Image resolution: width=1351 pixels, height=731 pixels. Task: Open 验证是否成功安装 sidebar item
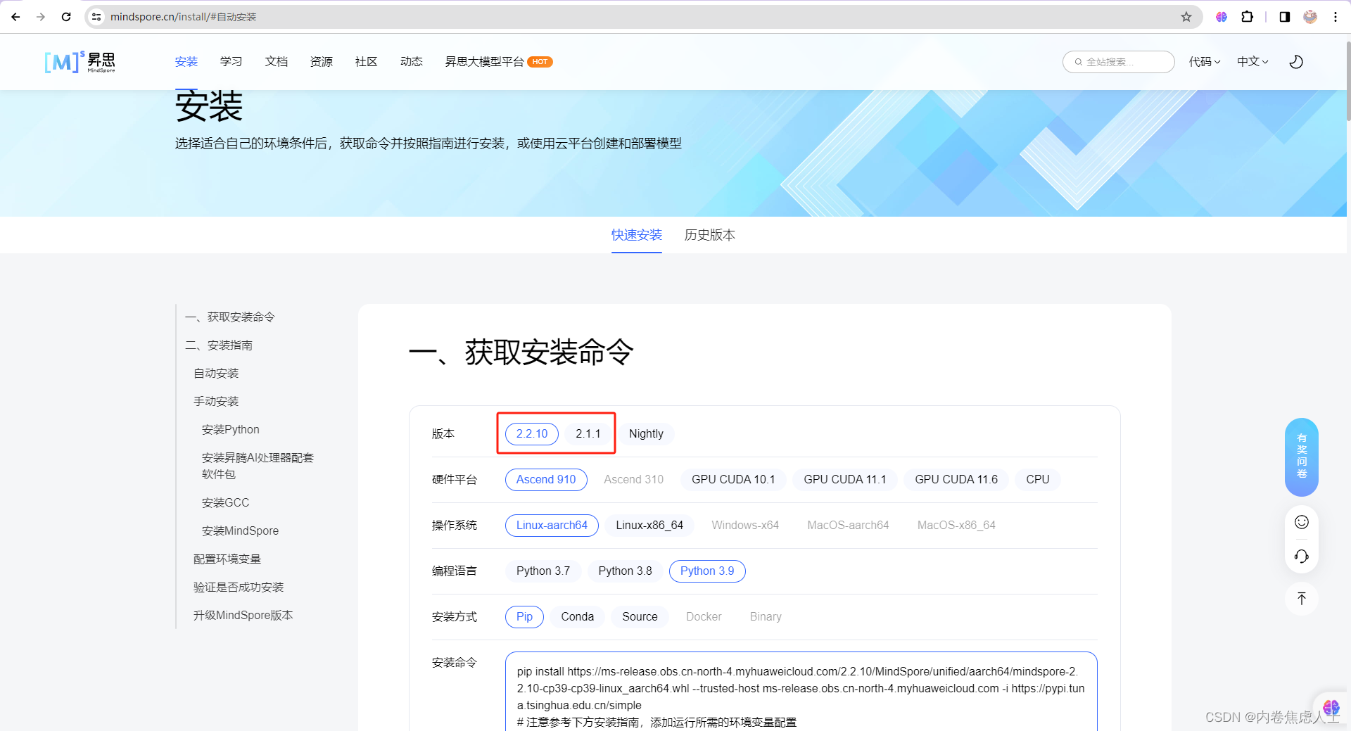239,587
